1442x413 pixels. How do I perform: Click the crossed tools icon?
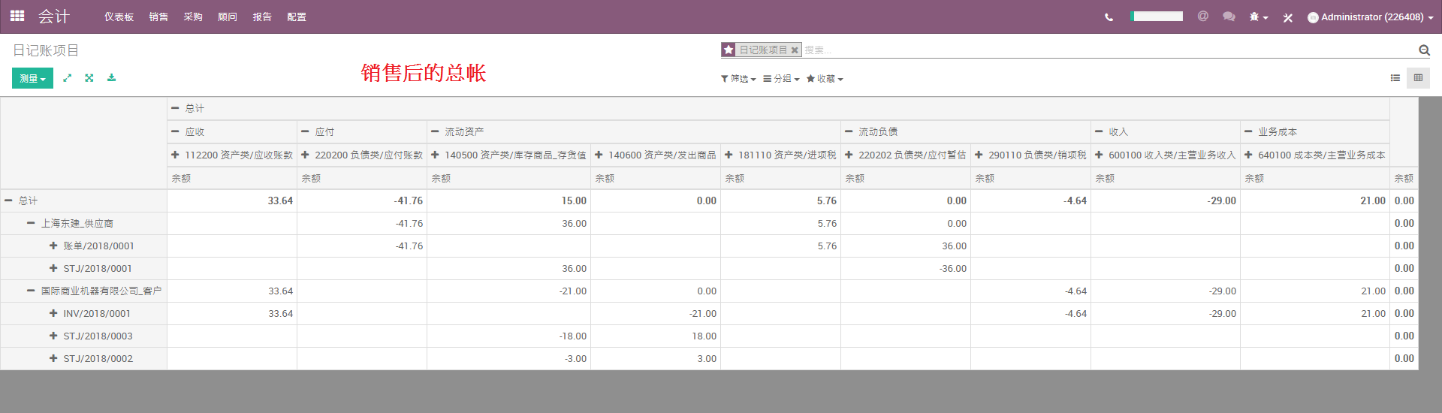click(1288, 17)
